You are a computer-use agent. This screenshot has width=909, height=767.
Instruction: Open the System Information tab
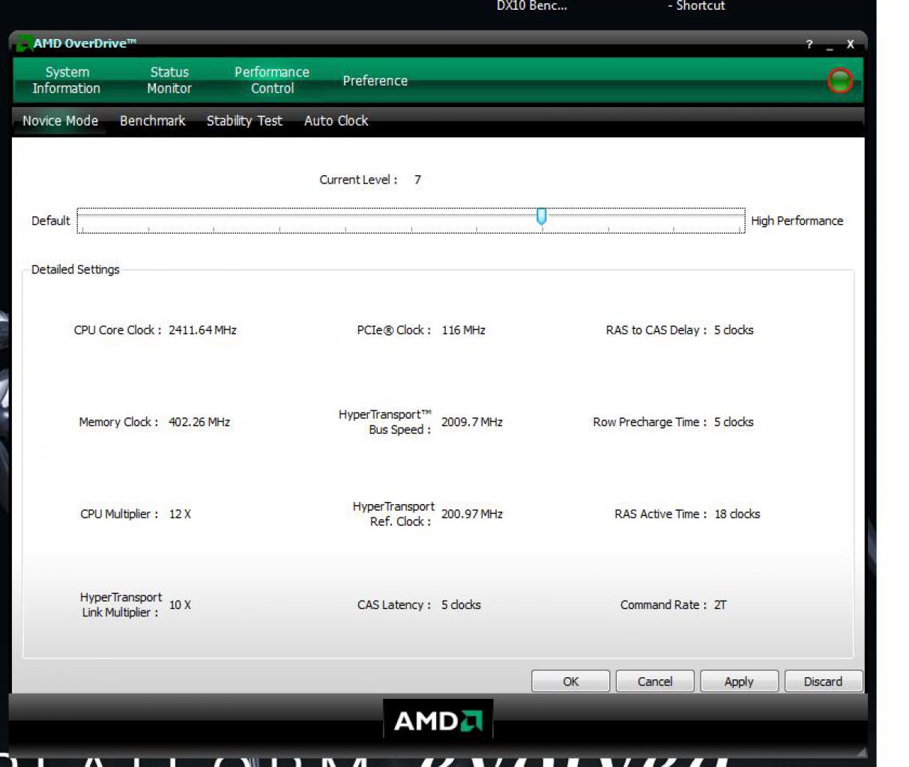point(67,80)
